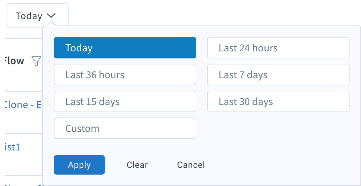Image resolution: width=361 pixels, height=186 pixels.
Task: Clear the date range selection
Action: (137, 165)
